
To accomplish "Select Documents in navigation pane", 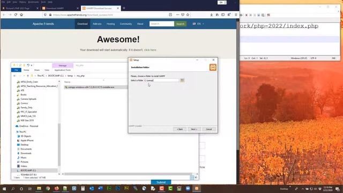I will tap(26, 149).
